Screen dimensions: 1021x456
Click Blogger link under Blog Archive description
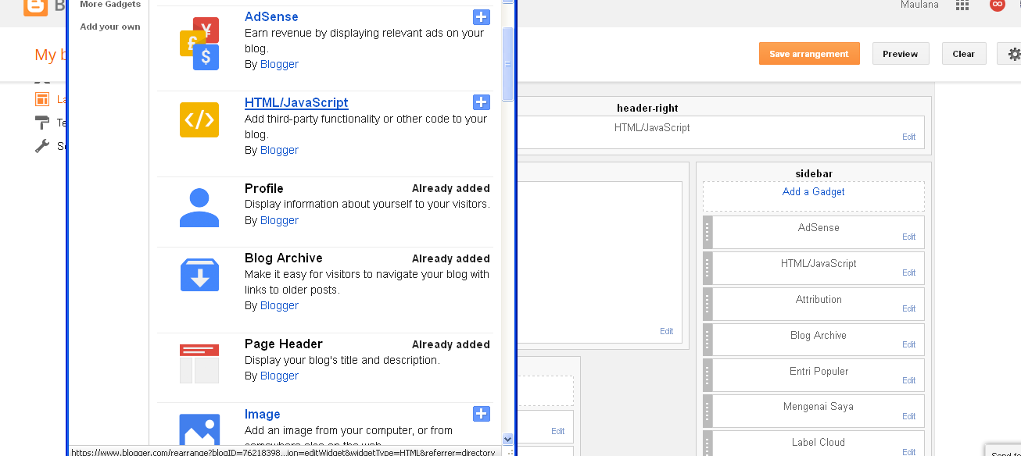tap(279, 305)
